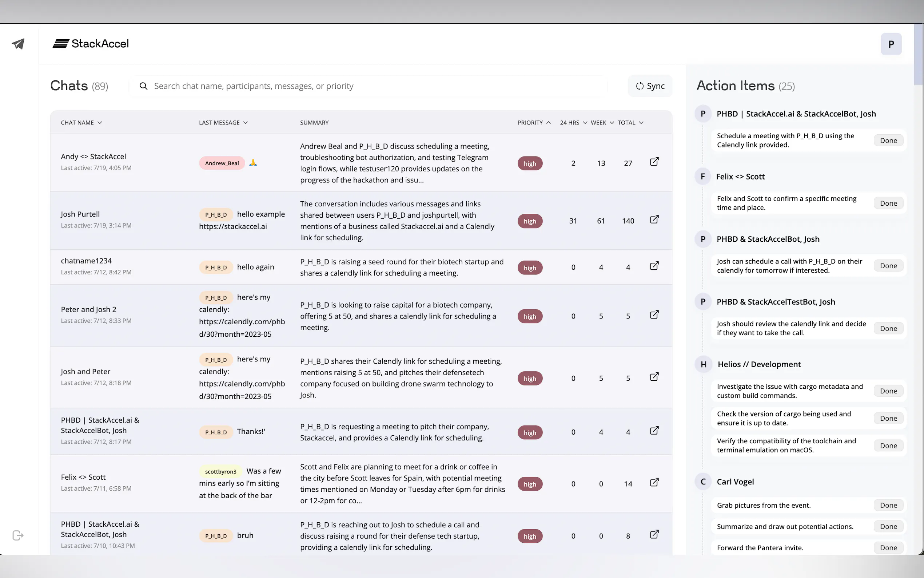Click the StackAccel logo
Screen dimensions: 924x578
click(91, 44)
